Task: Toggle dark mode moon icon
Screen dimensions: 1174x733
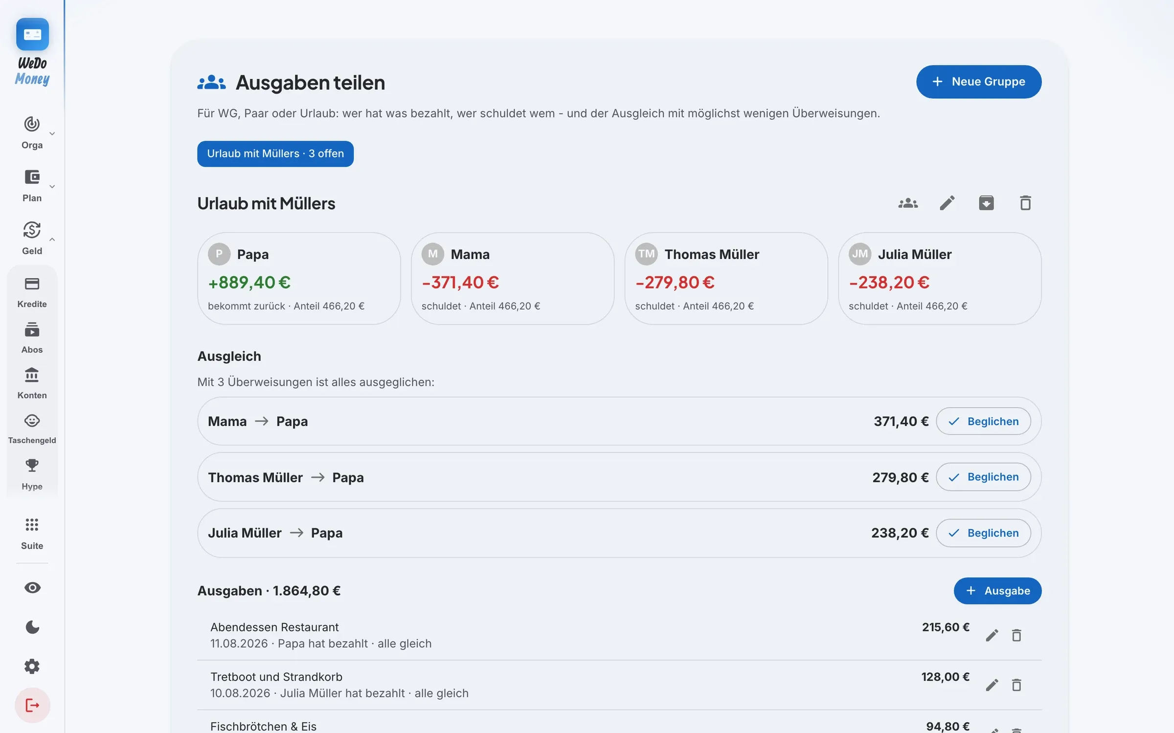Action: click(x=32, y=627)
